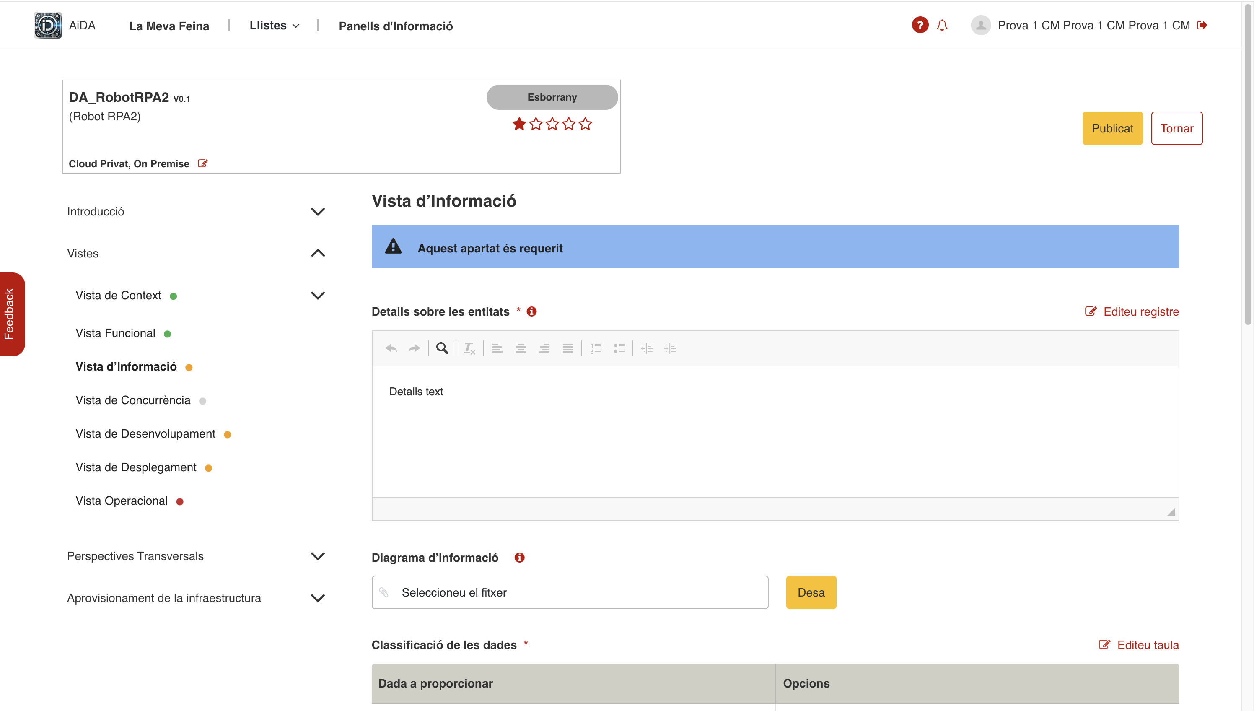
Task: Select Vista Operacional in sidebar
Action: (x=122, y=501)
